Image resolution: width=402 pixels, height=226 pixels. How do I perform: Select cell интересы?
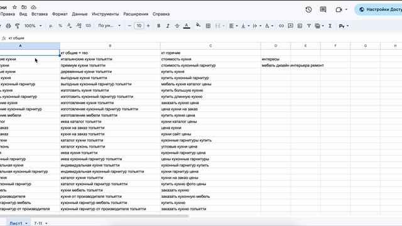(276, 59)
